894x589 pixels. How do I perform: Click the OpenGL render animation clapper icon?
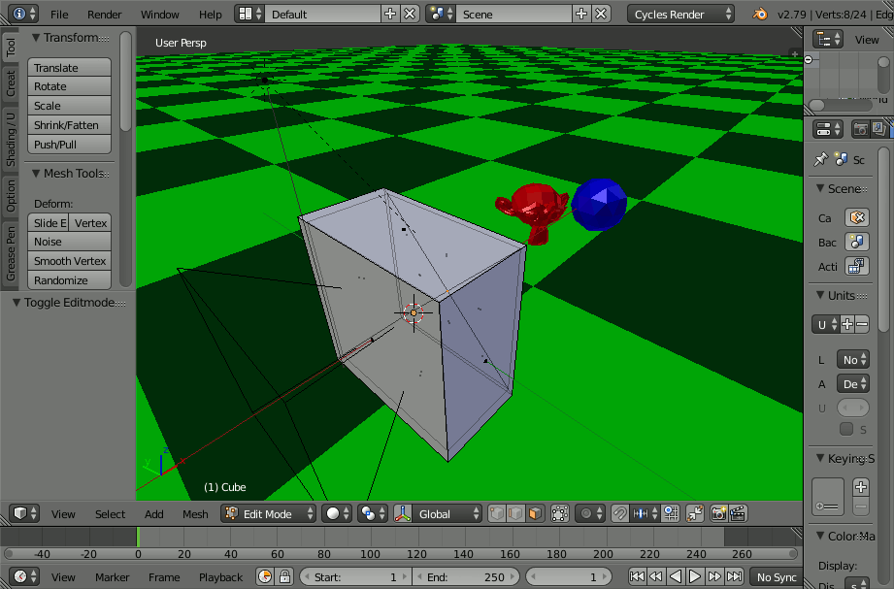pos(738,513)
